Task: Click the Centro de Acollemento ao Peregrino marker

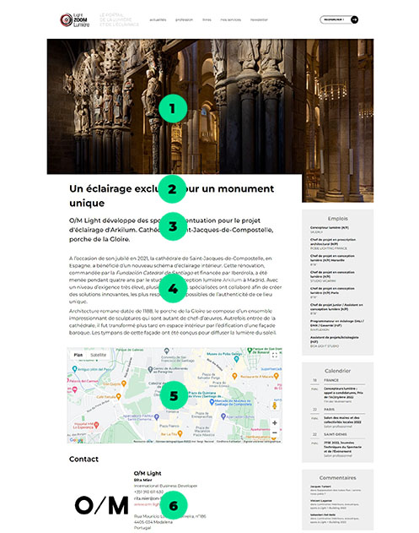Action: (150, 369)
